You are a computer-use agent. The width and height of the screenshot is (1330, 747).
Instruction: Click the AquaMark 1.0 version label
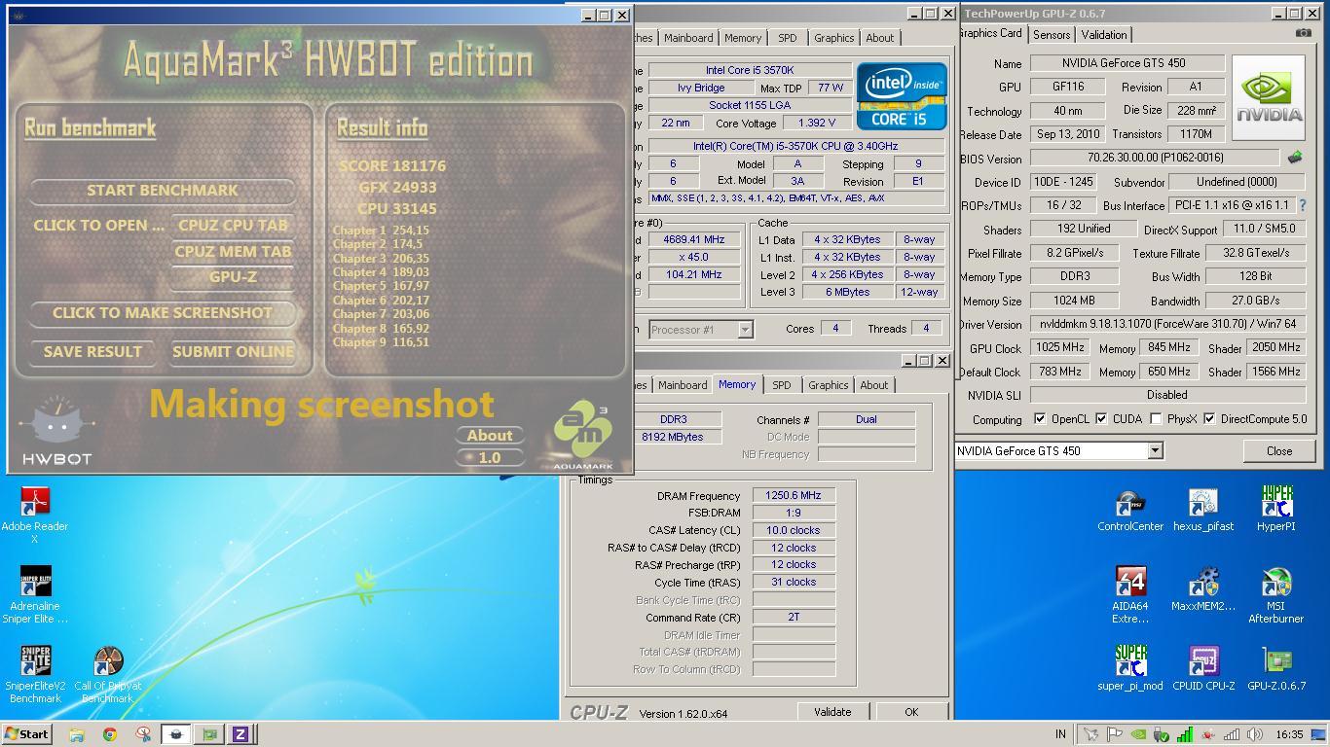click(490, 457)
